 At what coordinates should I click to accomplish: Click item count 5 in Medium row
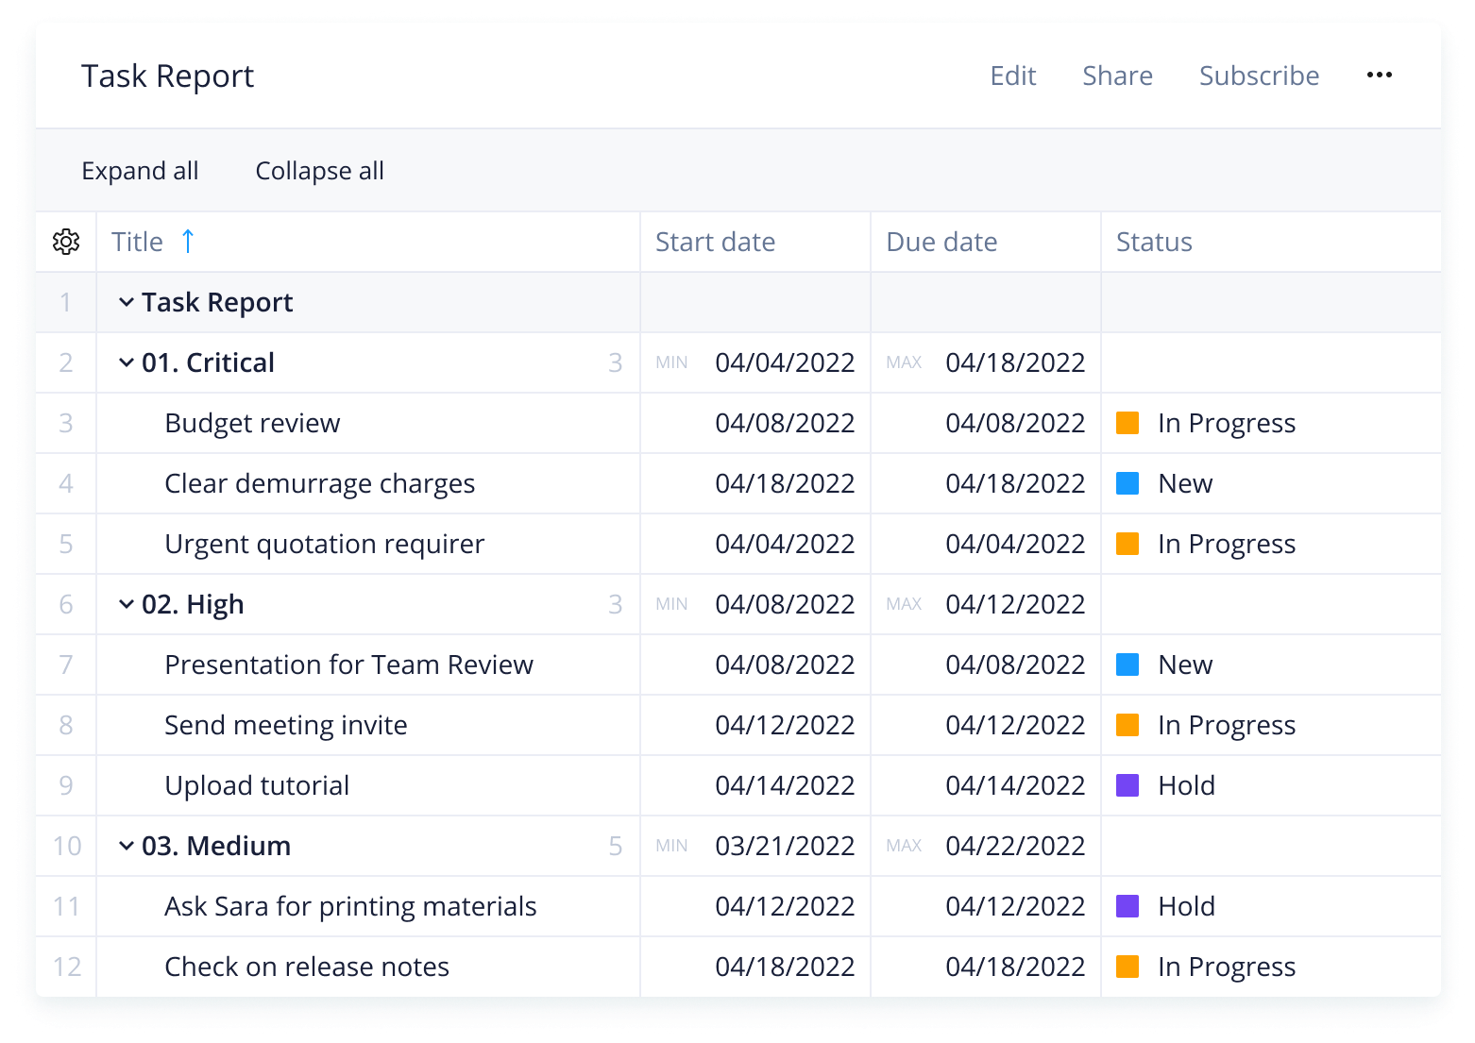click(x=616, y=846)
